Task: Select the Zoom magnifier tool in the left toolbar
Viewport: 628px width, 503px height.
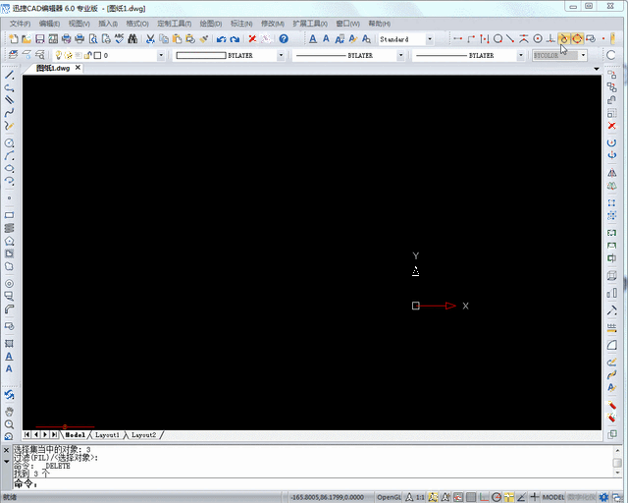Action: coord(9,424)
